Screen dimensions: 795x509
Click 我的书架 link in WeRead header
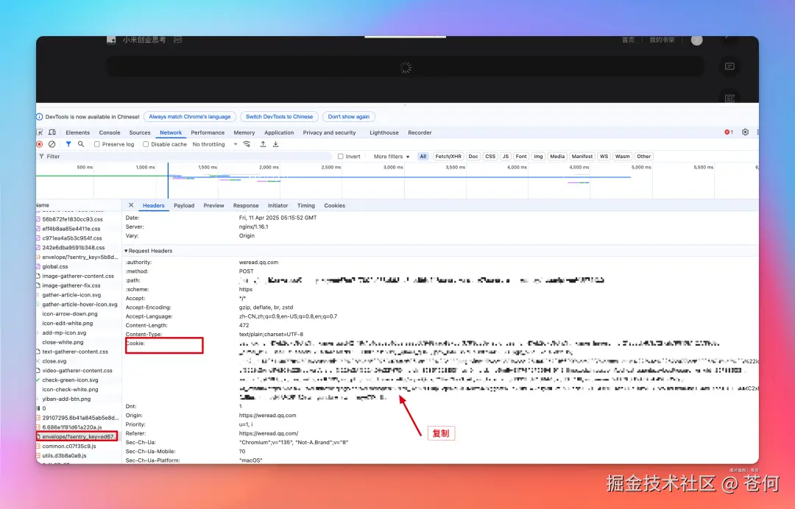pyautogui.click(x=662, y=40)
